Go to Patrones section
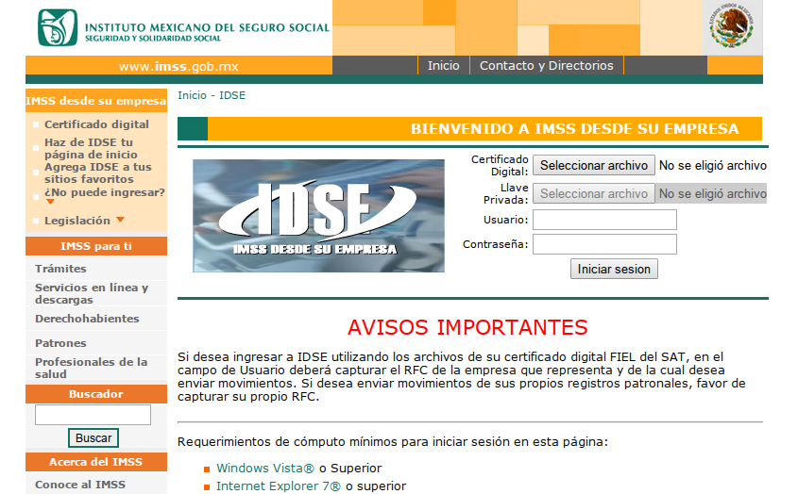 60,343
